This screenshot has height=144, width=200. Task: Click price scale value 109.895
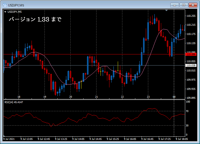pos(191,98)
